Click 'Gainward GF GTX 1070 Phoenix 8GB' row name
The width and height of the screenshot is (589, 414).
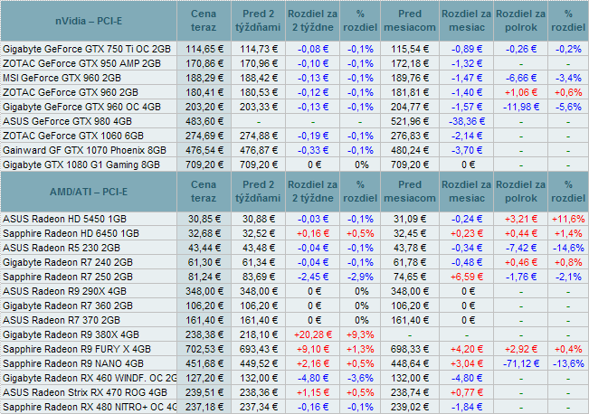[84, 150]
